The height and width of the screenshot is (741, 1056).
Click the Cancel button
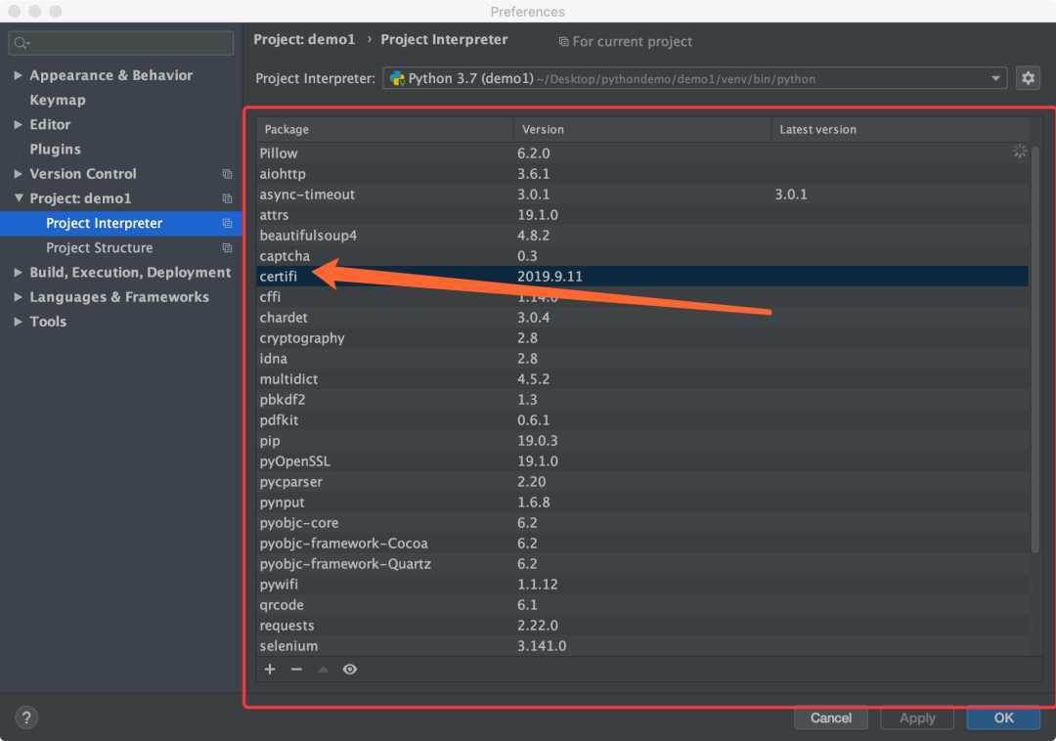(830, 719)
